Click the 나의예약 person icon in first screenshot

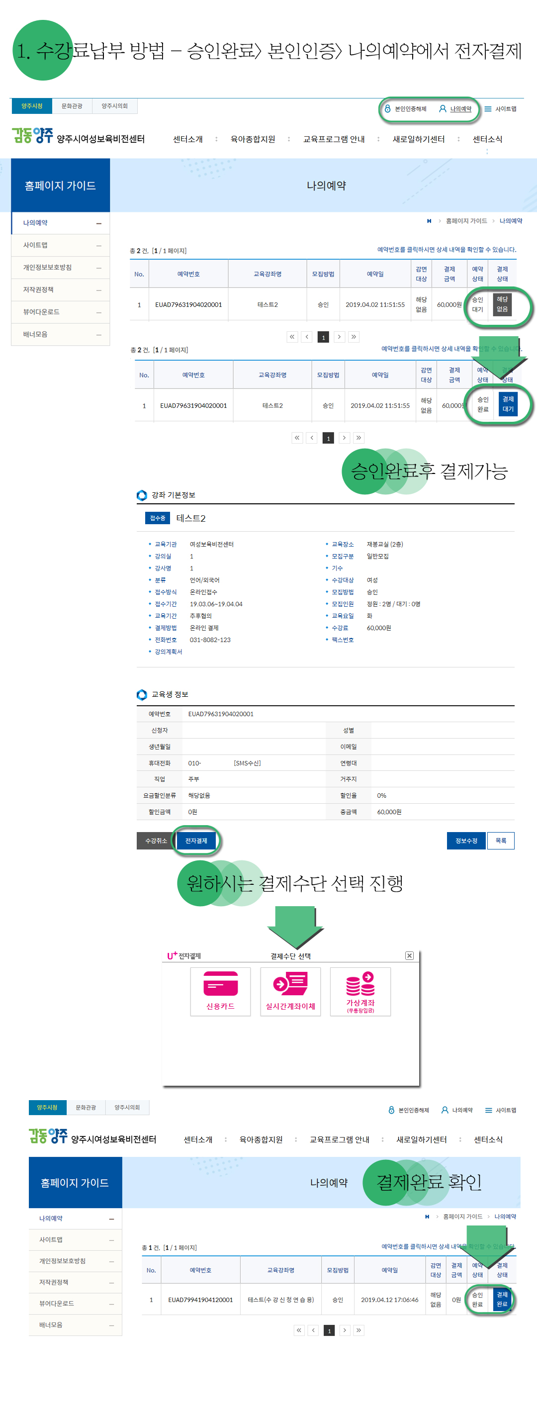(x=443, y=108)
